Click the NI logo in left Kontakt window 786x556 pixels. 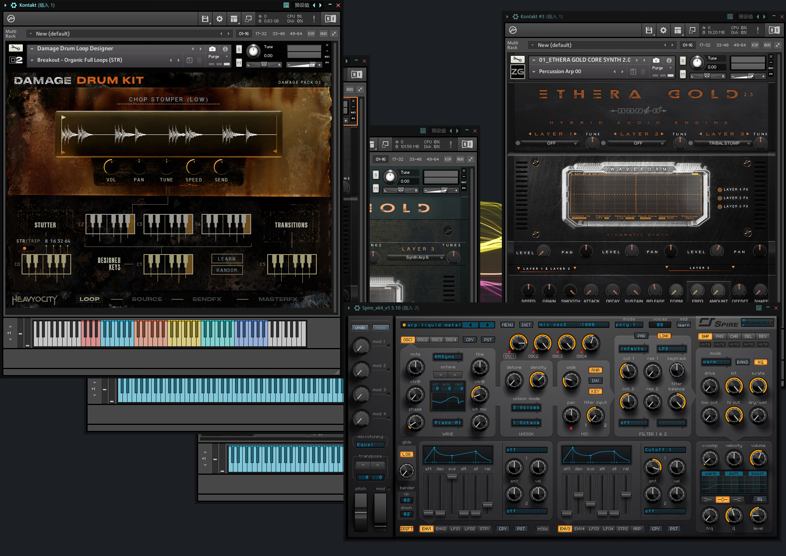330,19
